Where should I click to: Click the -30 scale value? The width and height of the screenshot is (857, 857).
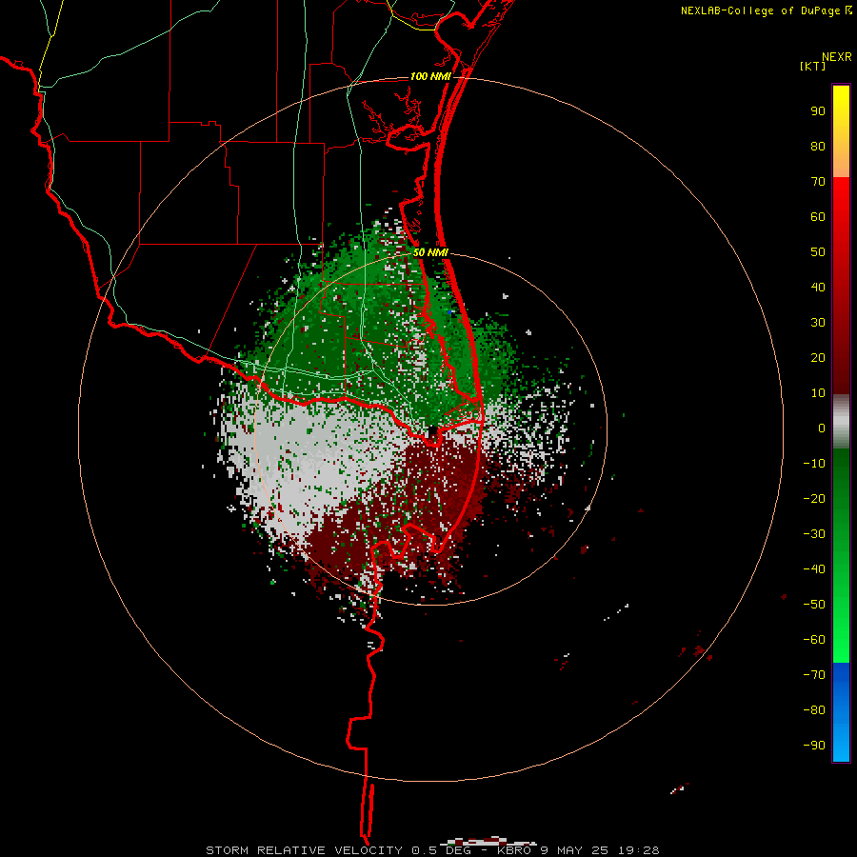click(814, 534)
